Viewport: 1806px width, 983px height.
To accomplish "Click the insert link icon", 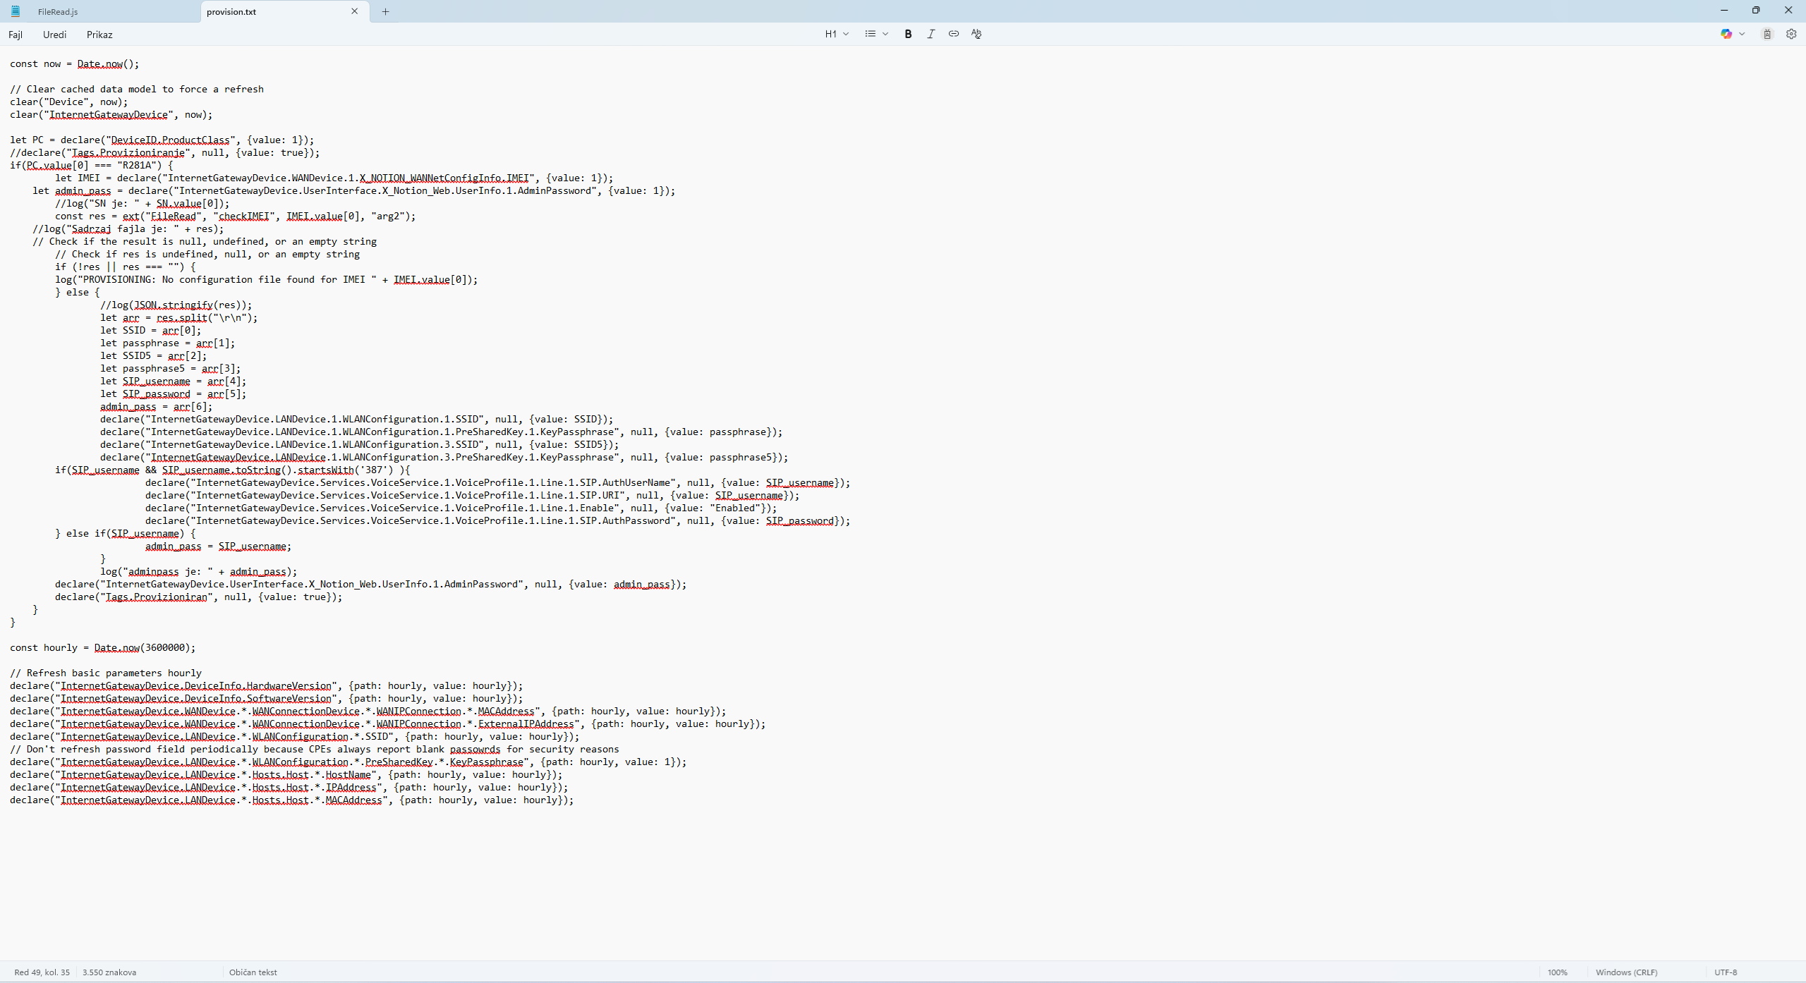I will [953, 34].
